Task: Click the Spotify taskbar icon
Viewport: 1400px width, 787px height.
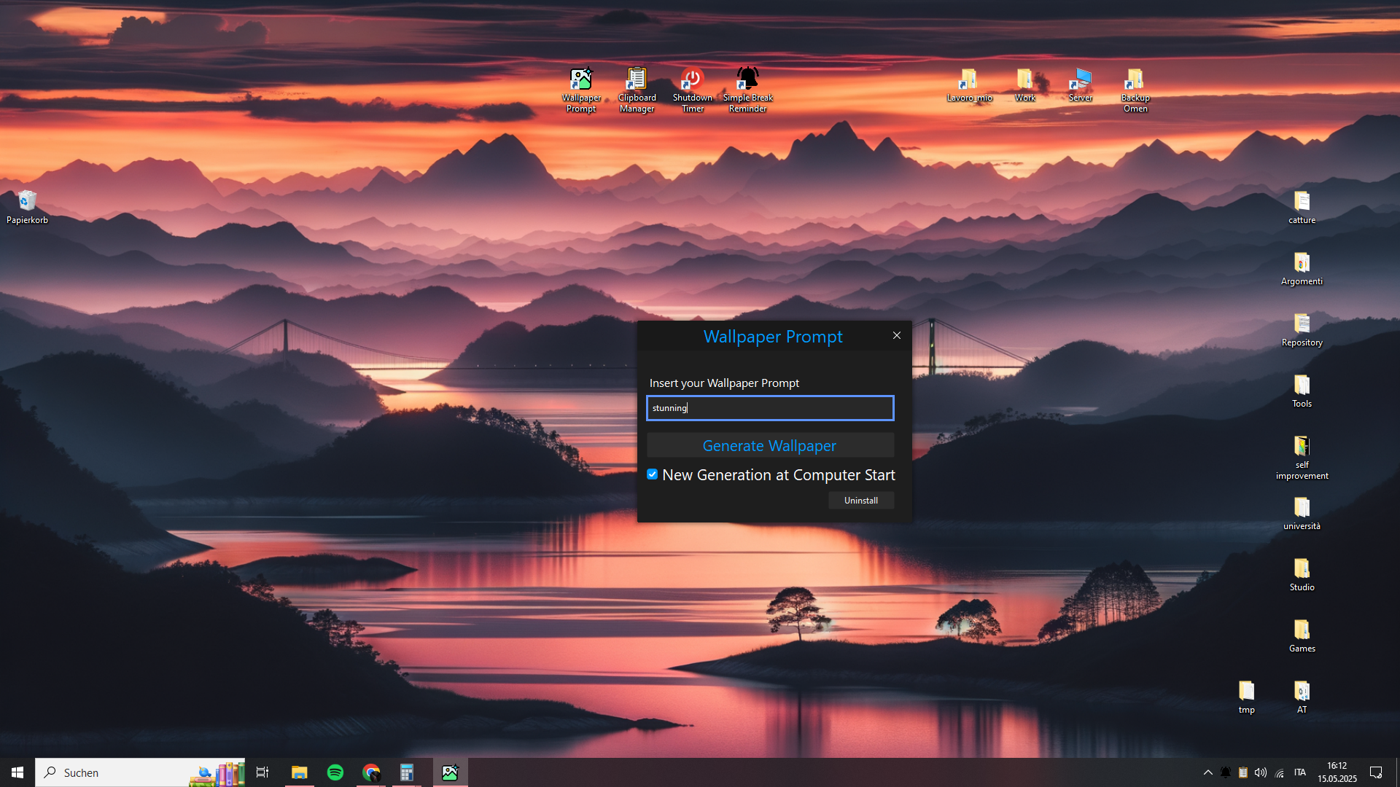Action: point(335,772)
